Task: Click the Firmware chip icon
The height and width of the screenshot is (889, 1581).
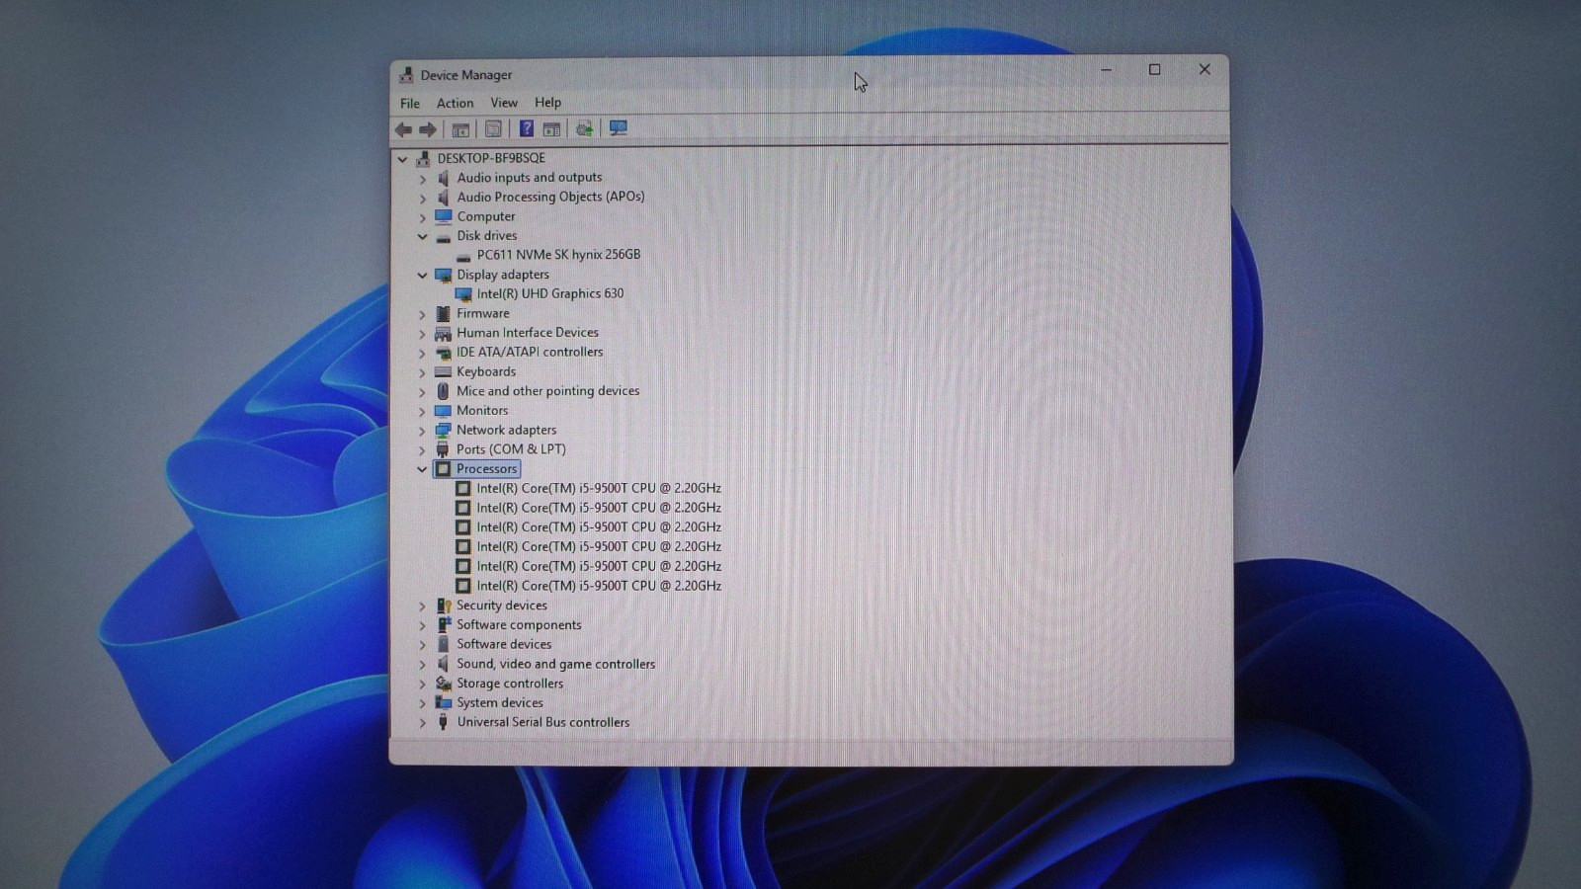Action: pyautogui.click(x=443, y=313)
